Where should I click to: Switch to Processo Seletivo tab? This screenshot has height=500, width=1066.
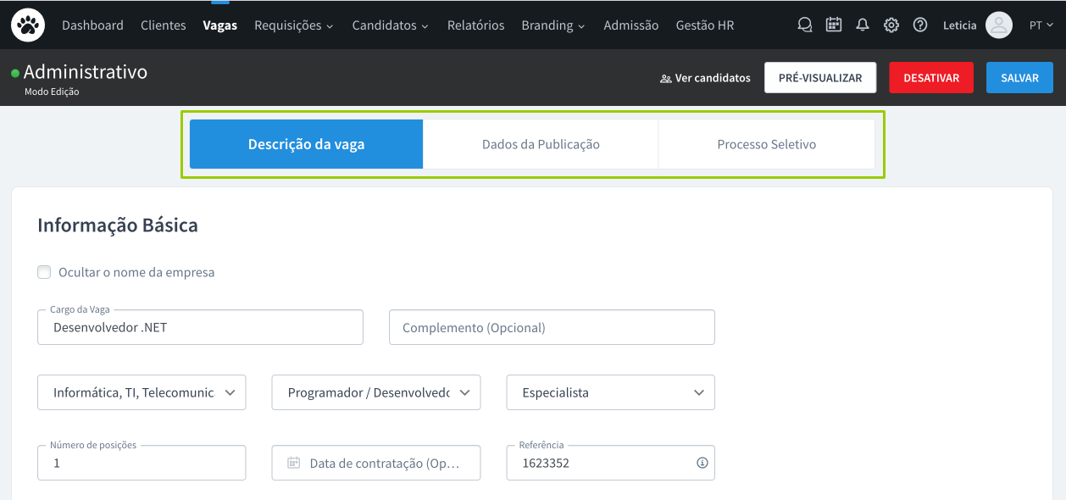coord(766,144)
